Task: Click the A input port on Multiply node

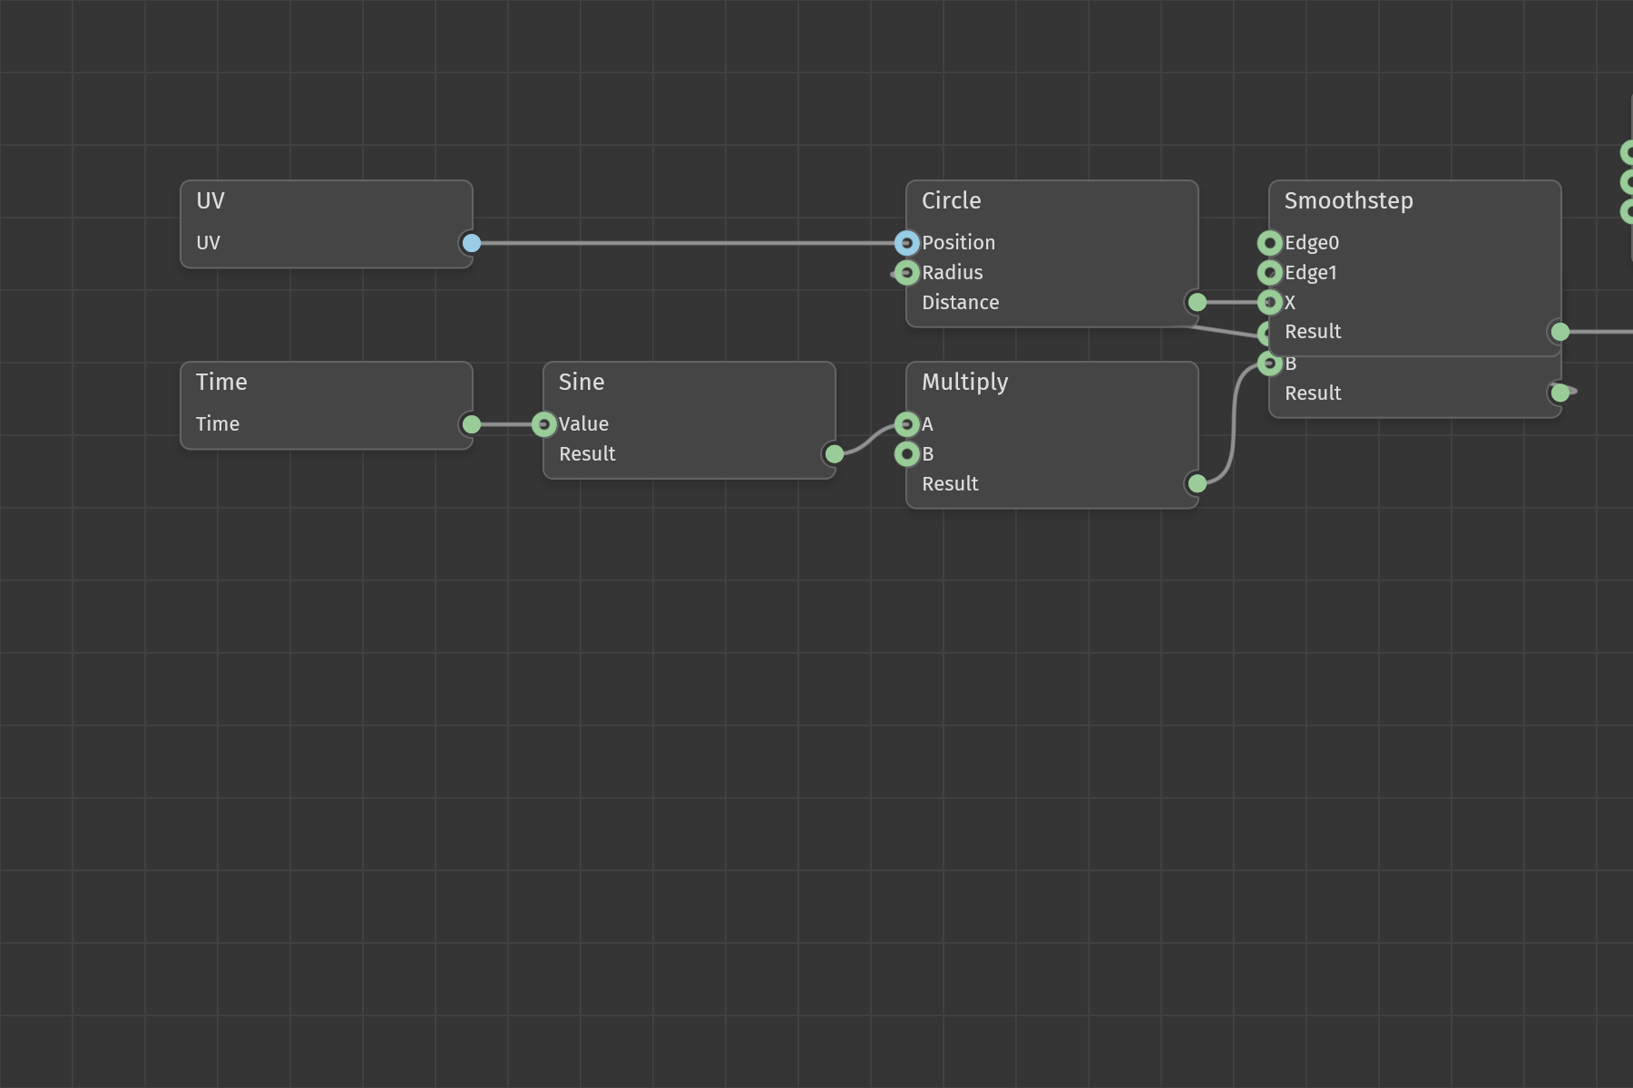Action: coord(907,424)
